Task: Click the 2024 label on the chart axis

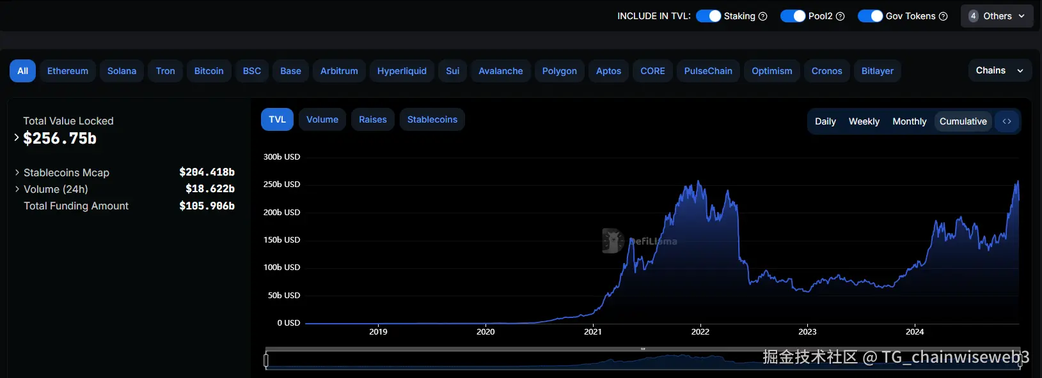Action: pyautogui.click(x=915, y=331)
